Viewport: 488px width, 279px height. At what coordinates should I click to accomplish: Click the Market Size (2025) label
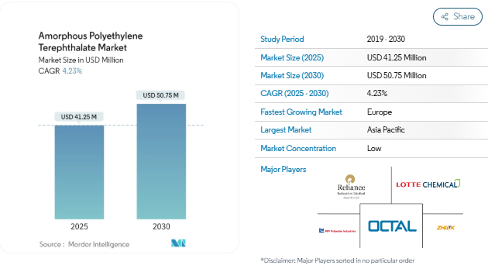[x=292, y=57]
